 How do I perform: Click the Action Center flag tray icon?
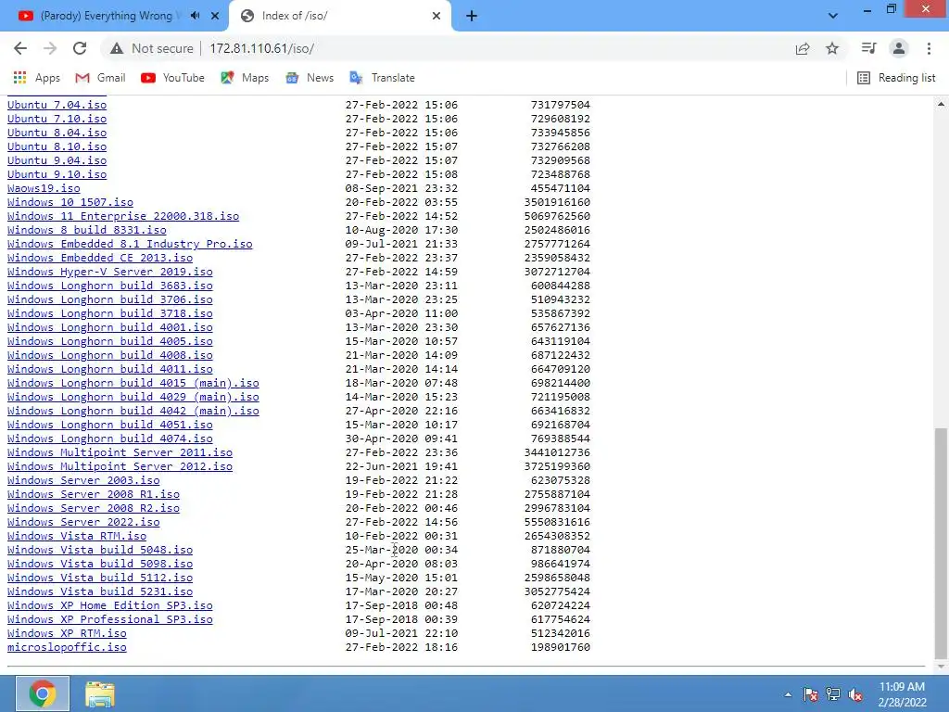point(810,694)
